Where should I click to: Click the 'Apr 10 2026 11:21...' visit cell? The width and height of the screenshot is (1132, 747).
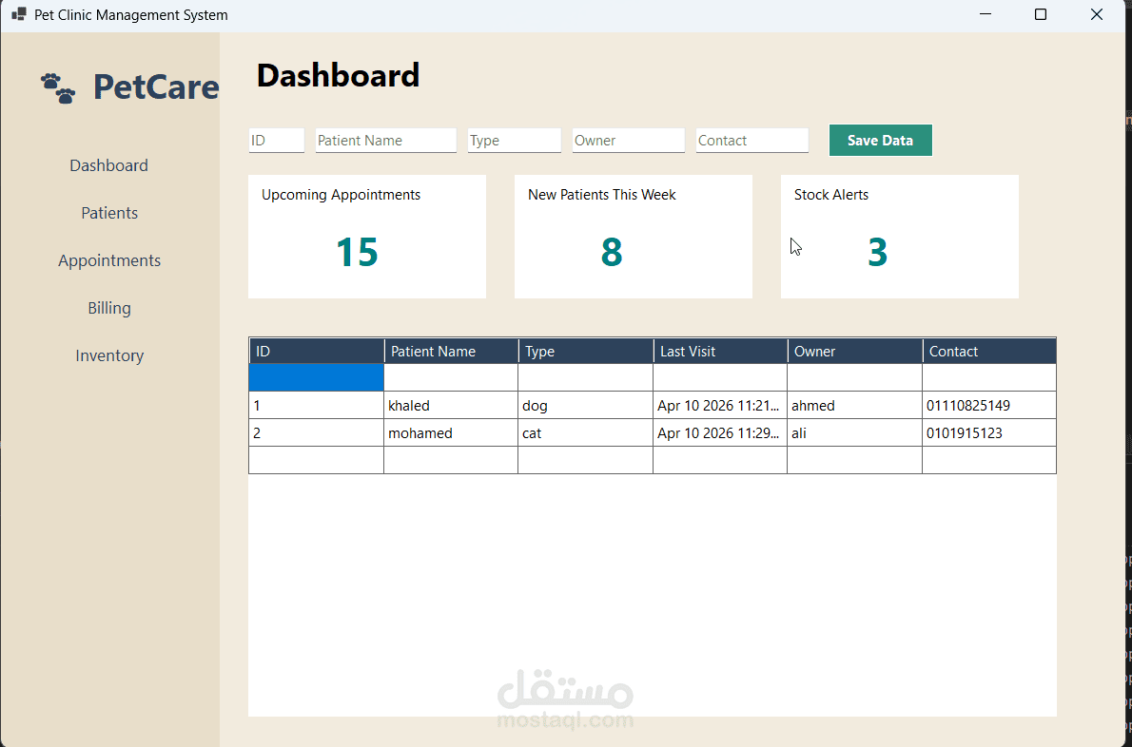coord(720,405)
